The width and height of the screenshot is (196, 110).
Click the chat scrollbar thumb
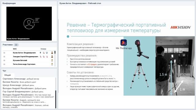click(56, 99)
